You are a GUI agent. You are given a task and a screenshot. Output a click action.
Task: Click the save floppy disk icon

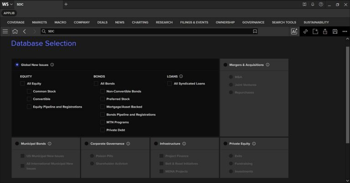coord(335,31)
